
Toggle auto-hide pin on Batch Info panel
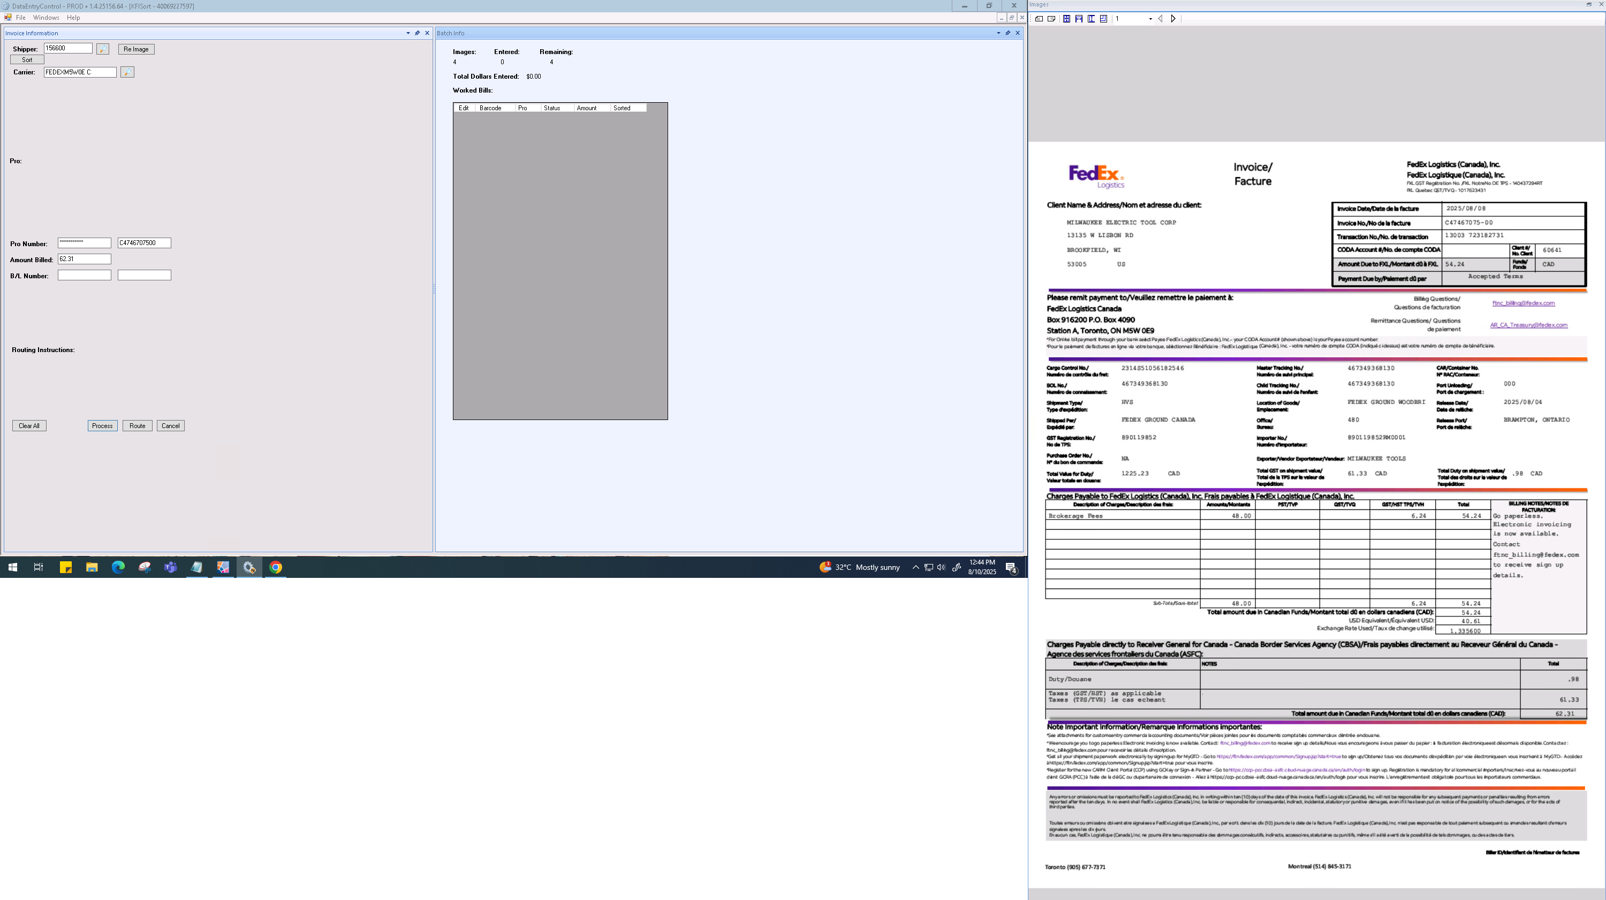[1007, 33]
